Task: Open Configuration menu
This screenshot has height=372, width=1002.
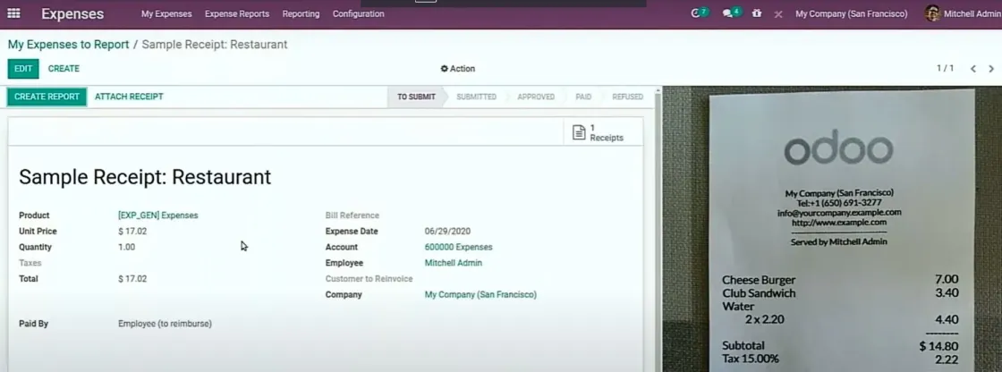Action: (x=359, y=13)
